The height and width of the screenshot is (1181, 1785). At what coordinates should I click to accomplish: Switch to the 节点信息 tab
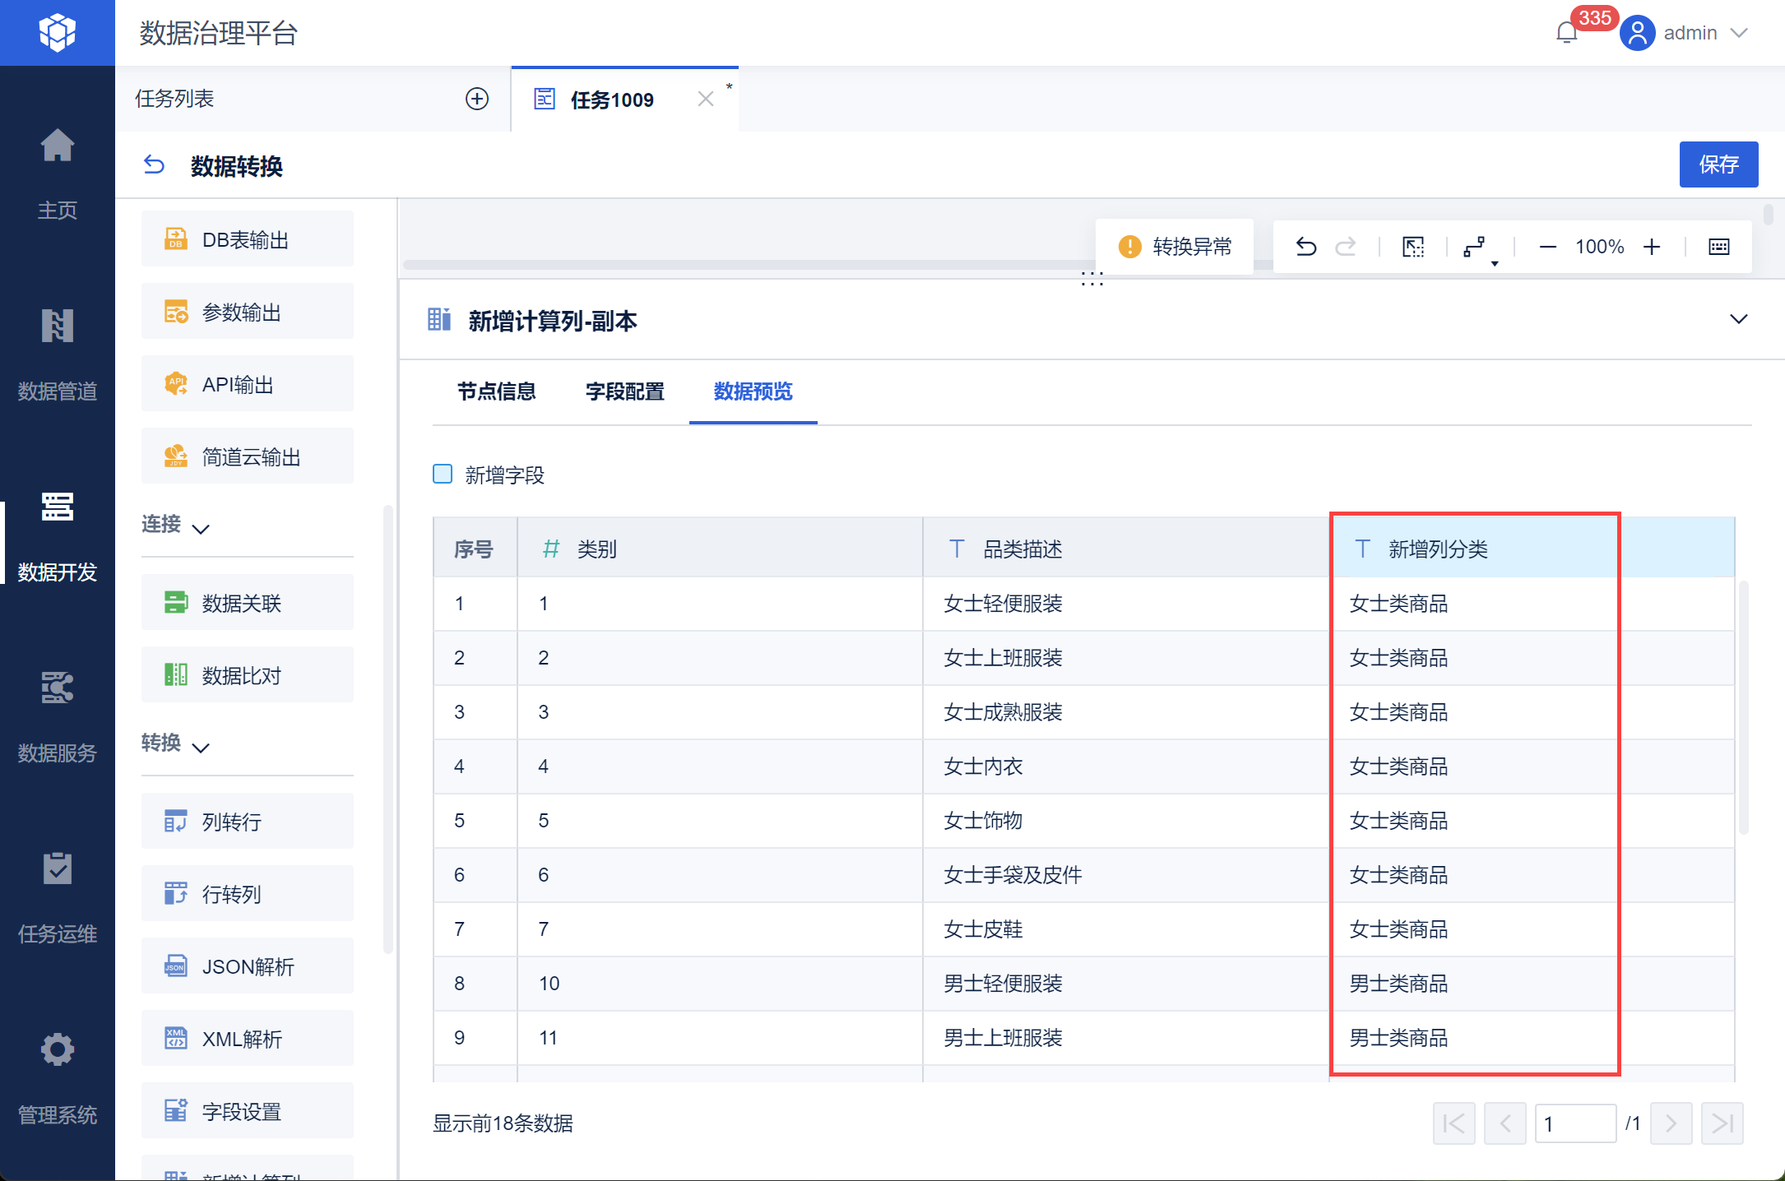(x=496, y=391)
